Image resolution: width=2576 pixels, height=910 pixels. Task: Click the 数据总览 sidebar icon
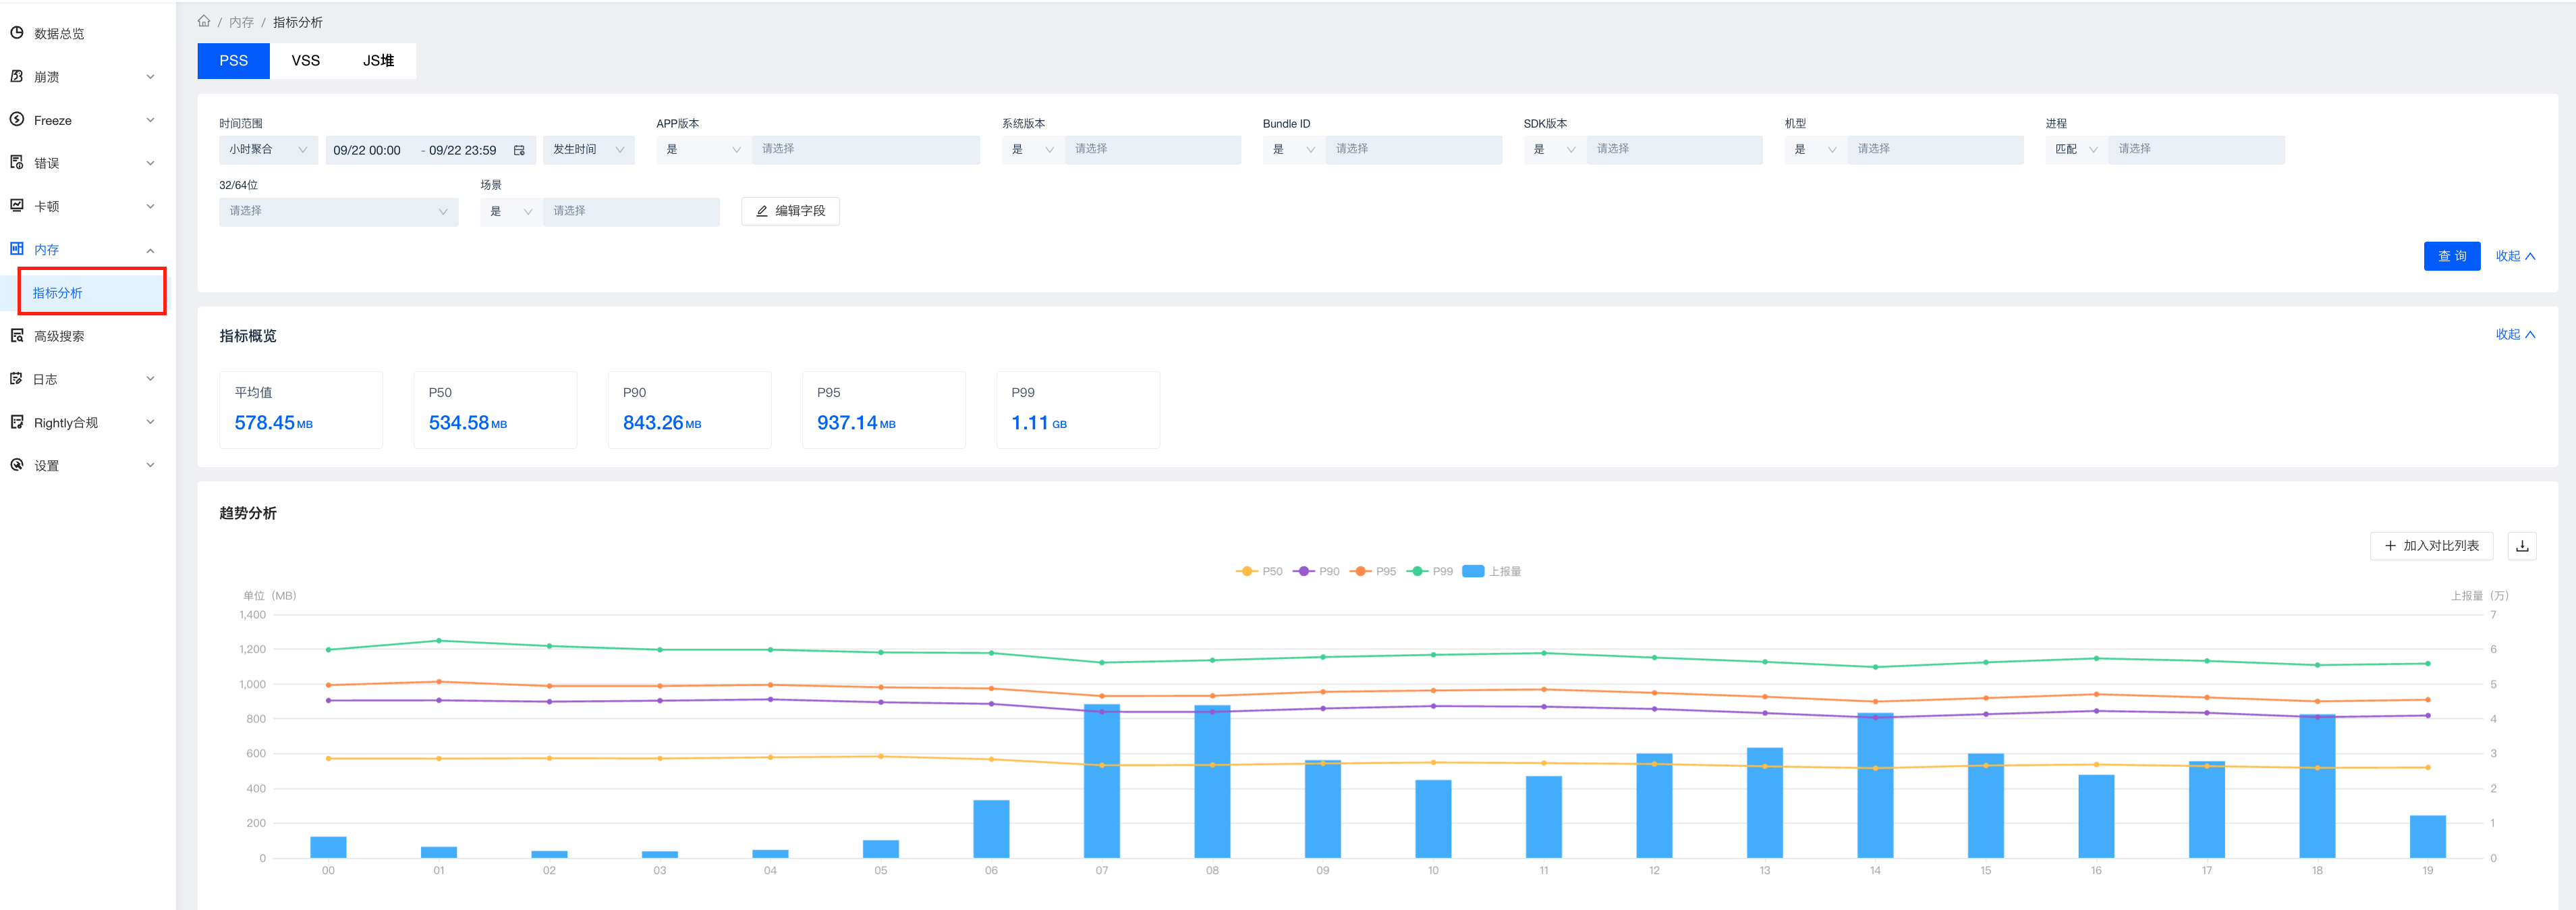point(17,33)
